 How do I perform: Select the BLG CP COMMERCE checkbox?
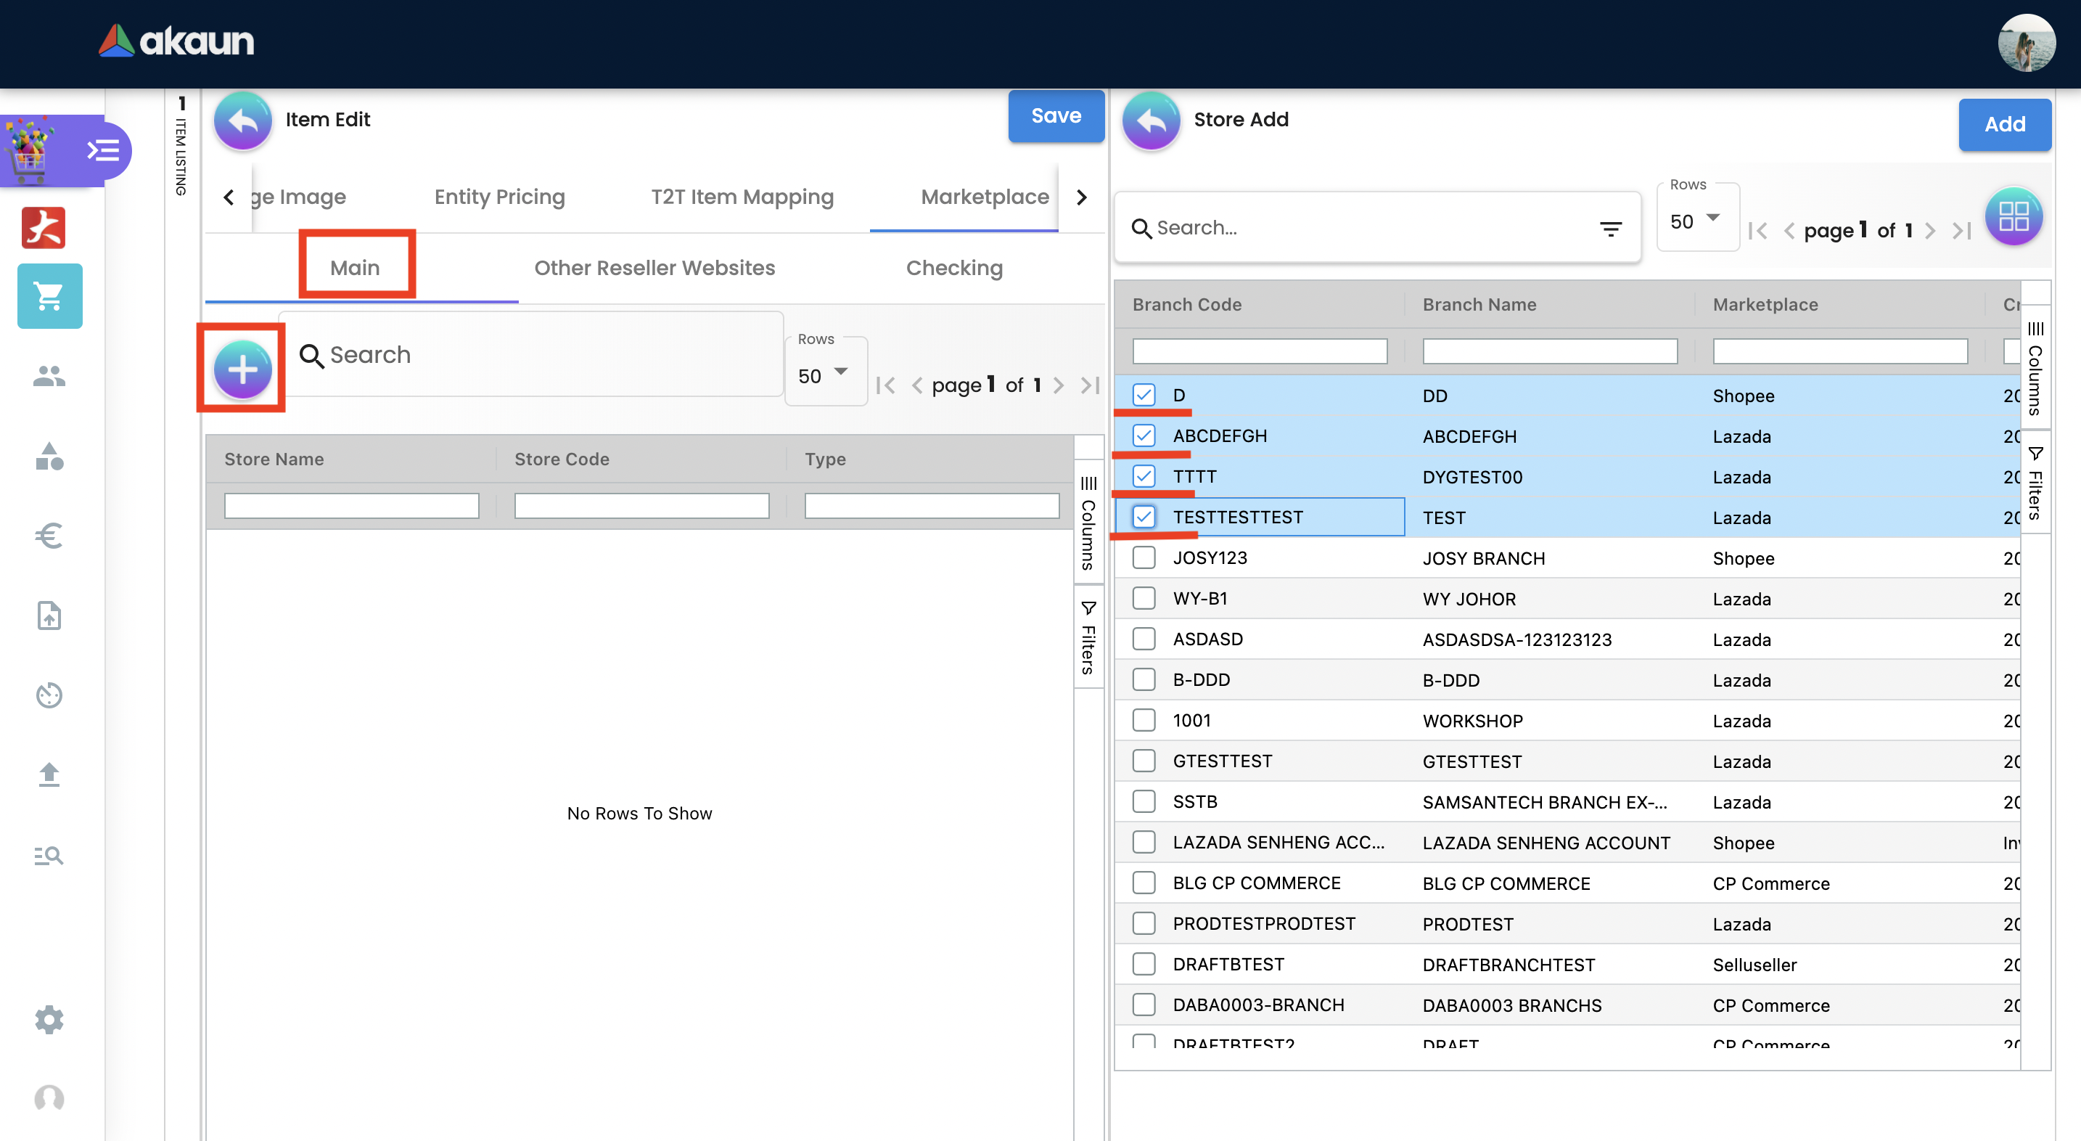pos(1143,883)
